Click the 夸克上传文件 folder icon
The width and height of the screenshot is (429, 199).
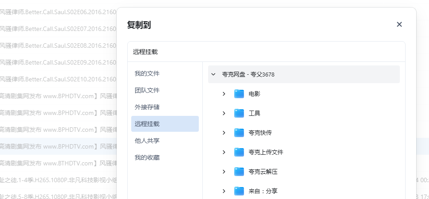(x=239, y=152)
